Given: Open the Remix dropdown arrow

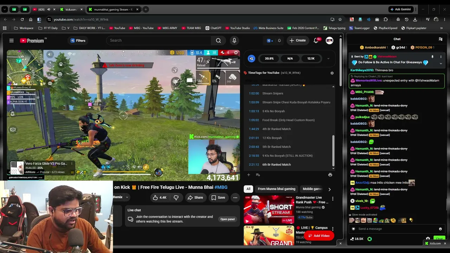Looking at the screenshot, I should coord(127,197).
